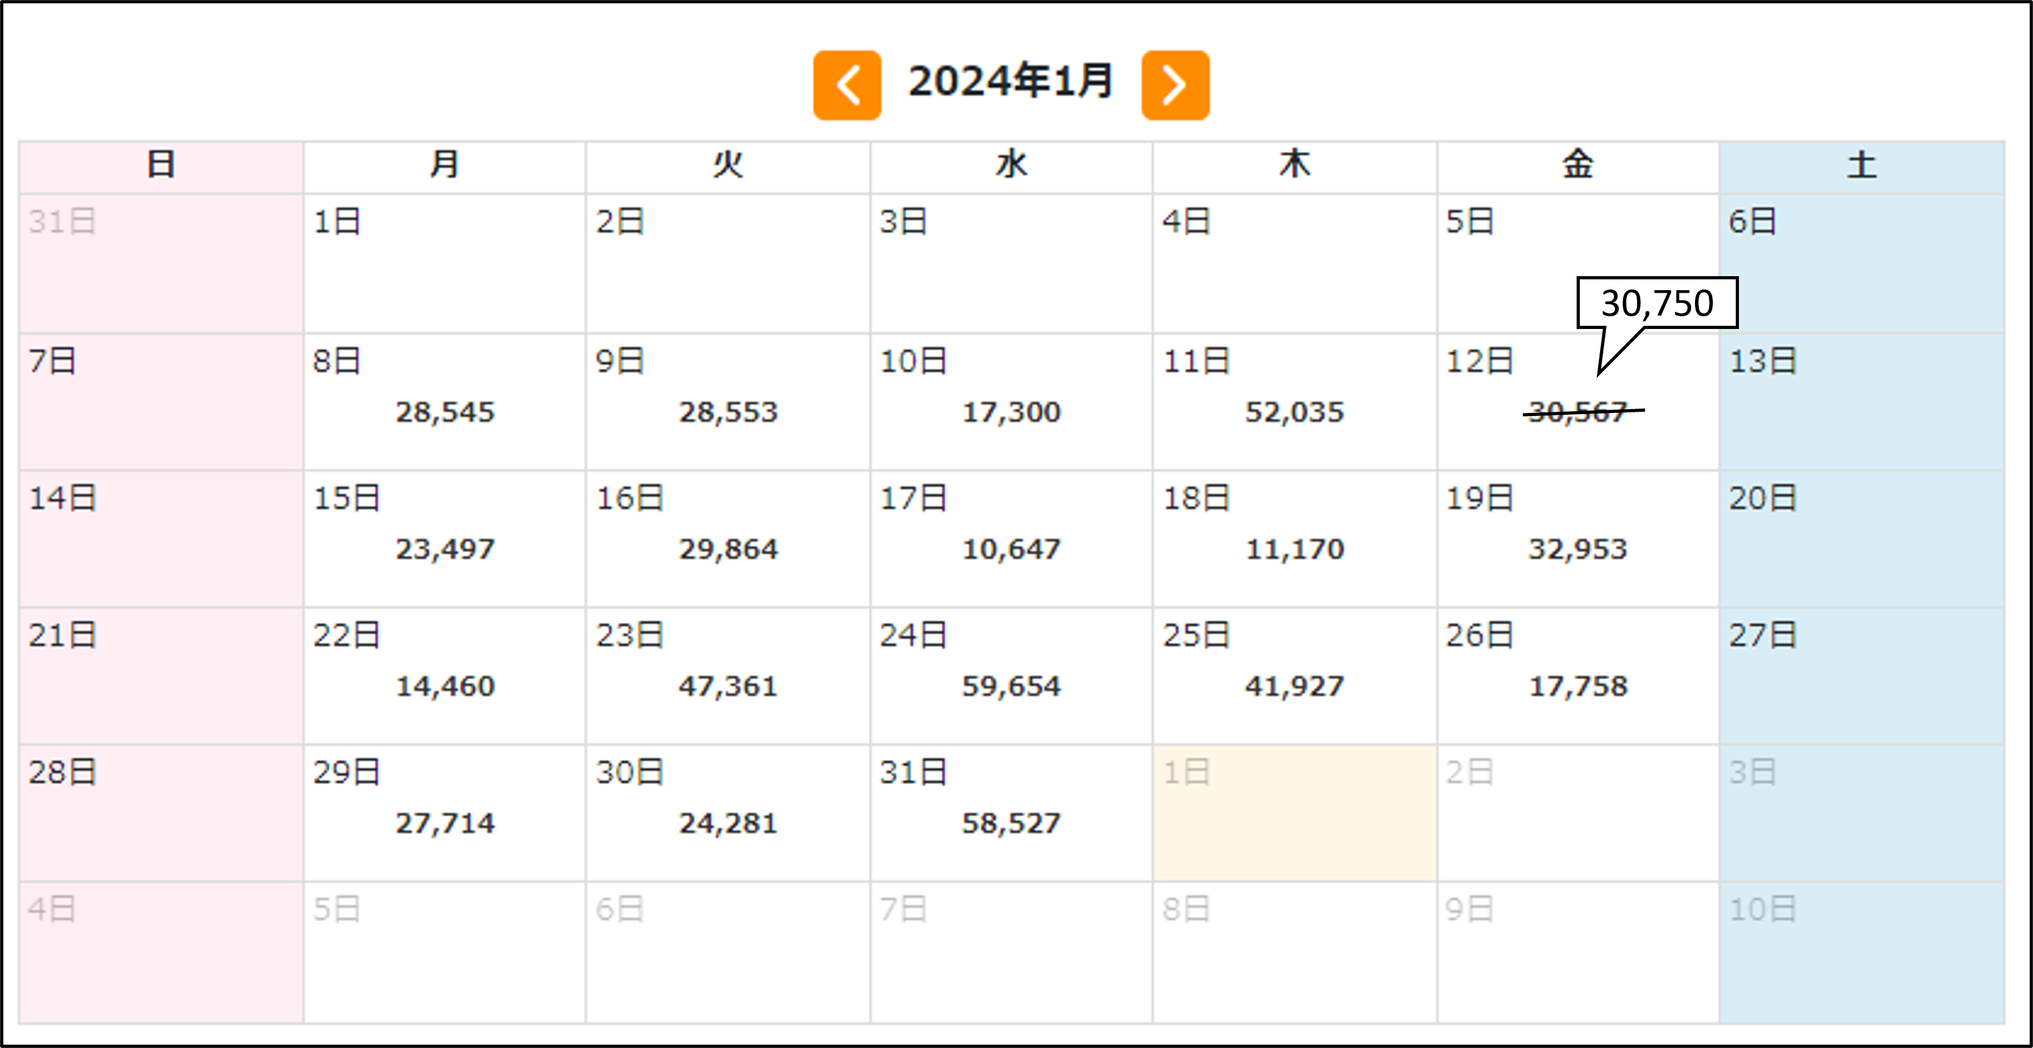Click the 30,750 callout box
The height and width of the screenshot is (1048, 2033).
1657,303
